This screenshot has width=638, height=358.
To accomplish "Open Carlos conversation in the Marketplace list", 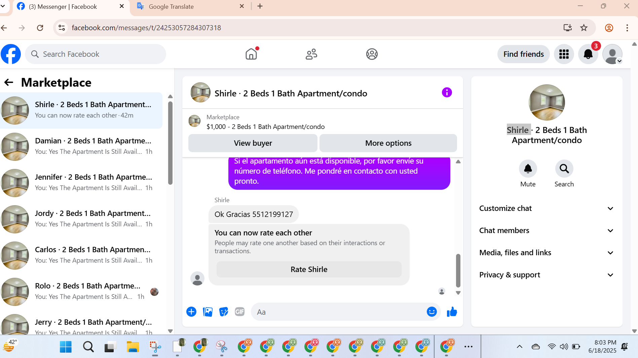I will 81,256.
